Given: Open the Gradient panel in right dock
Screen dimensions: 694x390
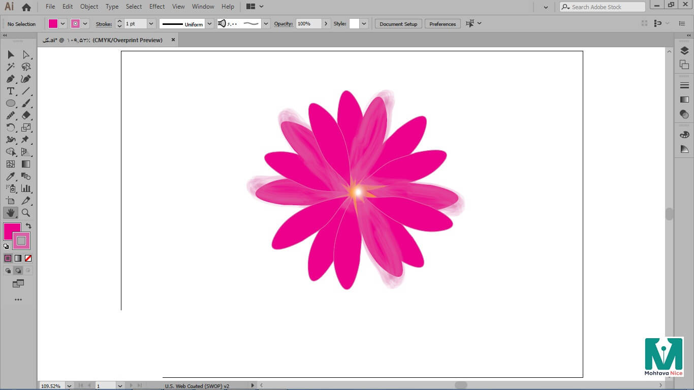Looking at the screenshot, I should (684, 100).
